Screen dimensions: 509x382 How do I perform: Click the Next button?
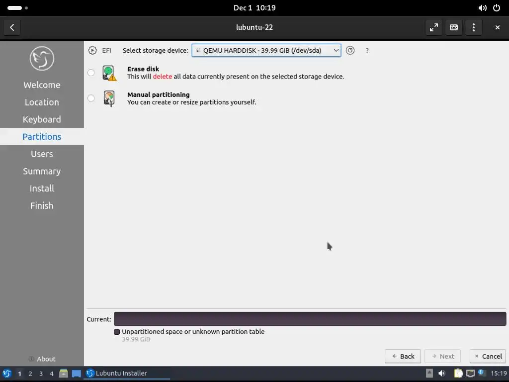pos(442,356)
